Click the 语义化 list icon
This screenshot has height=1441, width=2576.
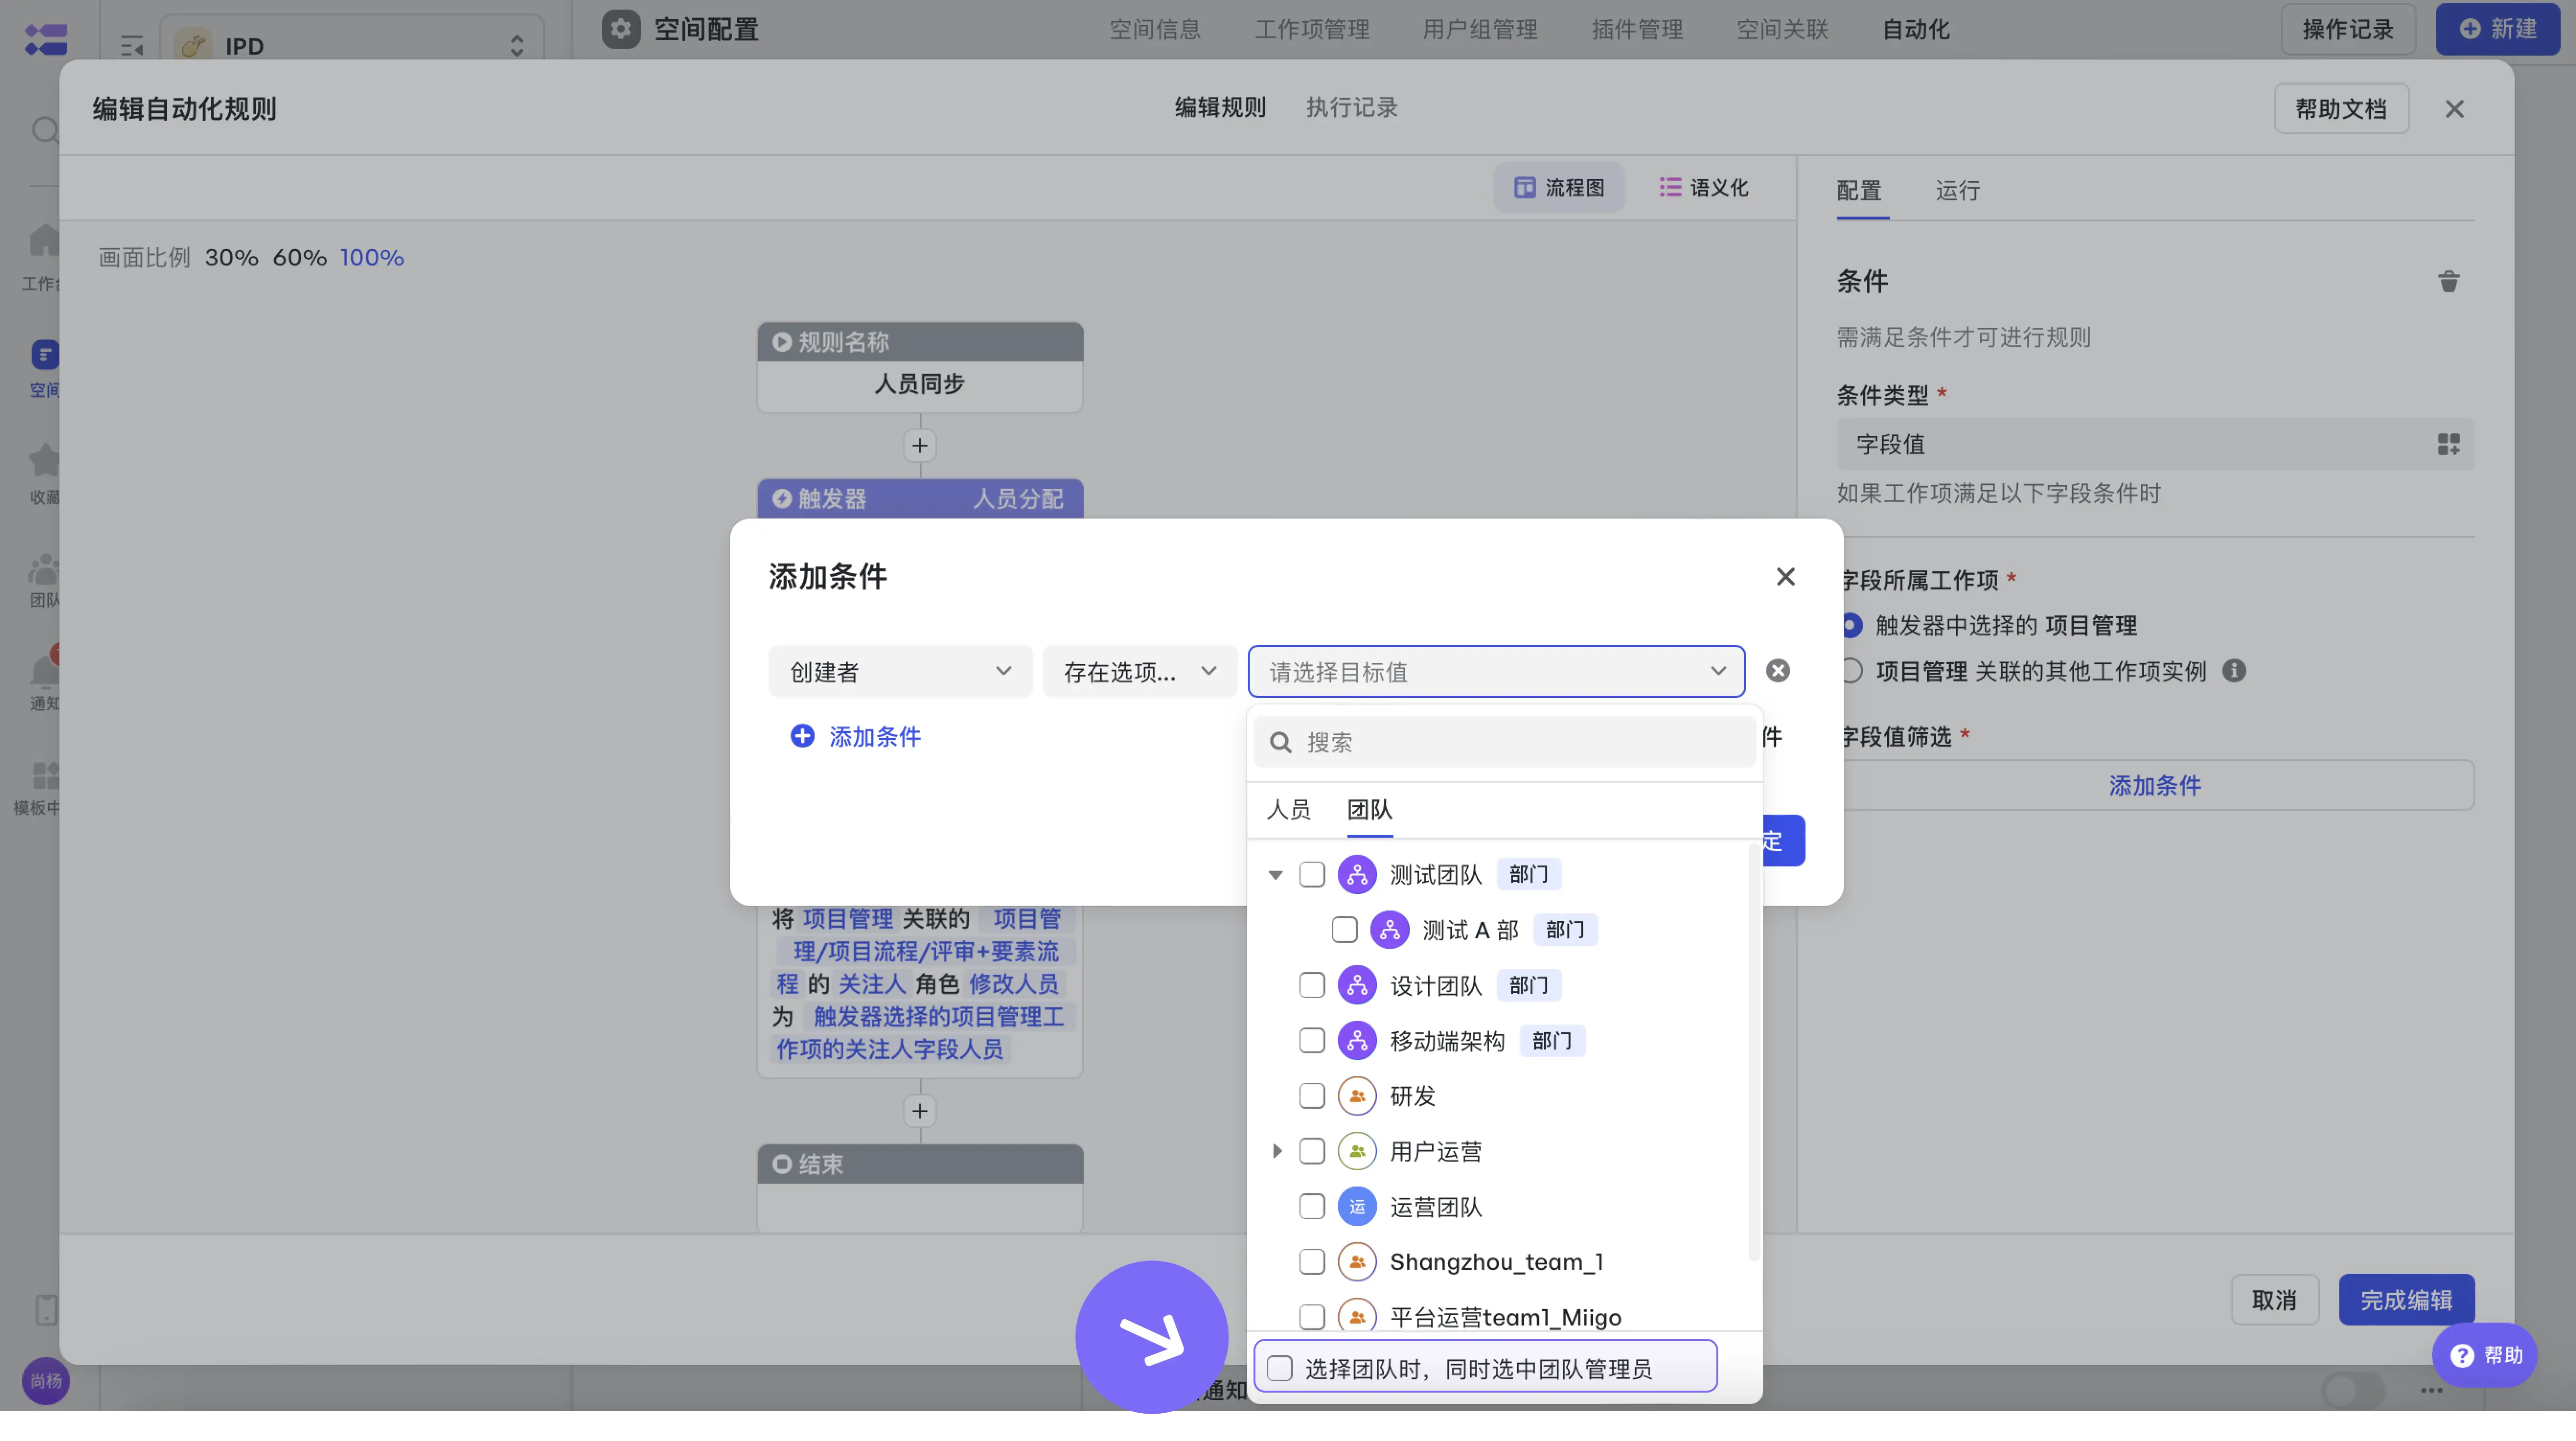(x=1669, y=187)
